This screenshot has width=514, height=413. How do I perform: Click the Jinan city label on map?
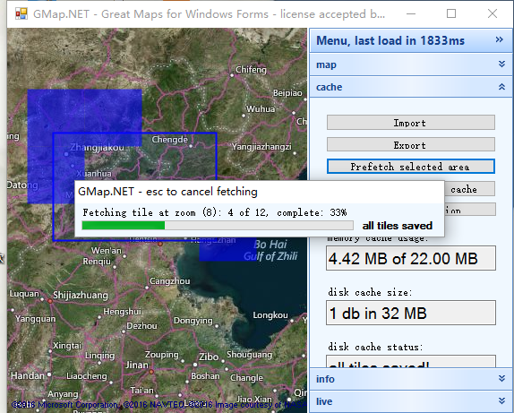[x=137, y=365]
